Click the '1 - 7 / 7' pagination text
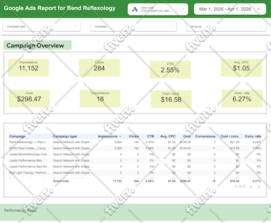271x223 pixels. click(240, 187)
